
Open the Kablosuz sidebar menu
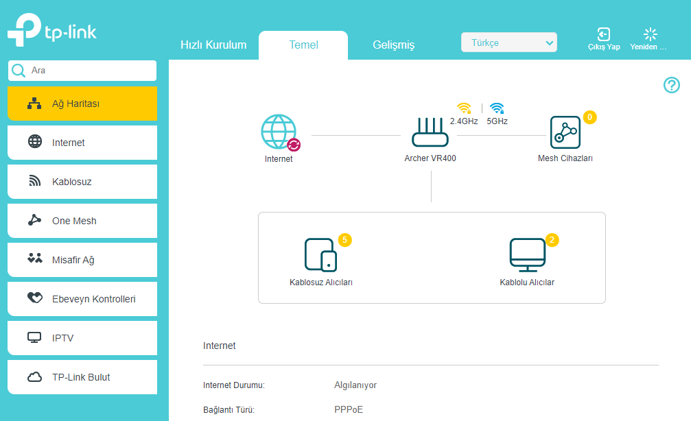click(x=82, y=182)
